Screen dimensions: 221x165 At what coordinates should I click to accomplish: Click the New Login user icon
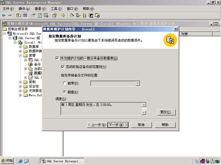coord(91,15)
